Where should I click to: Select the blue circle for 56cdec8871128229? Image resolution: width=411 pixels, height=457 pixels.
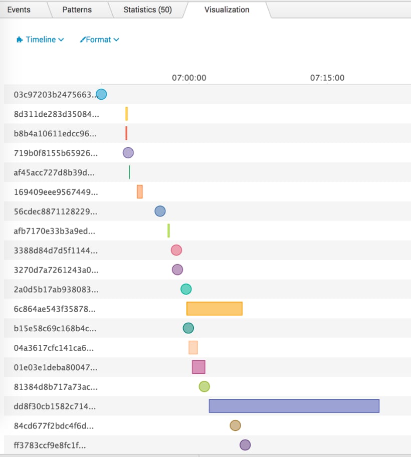[x=160, y=211]
